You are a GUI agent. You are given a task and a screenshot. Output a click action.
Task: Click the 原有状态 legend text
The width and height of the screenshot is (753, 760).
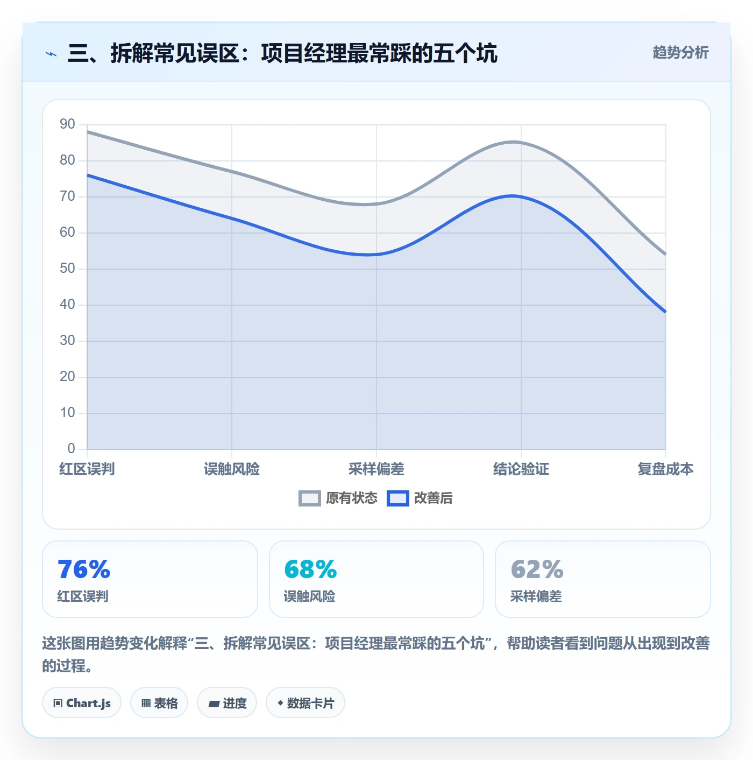coord(352,498)
